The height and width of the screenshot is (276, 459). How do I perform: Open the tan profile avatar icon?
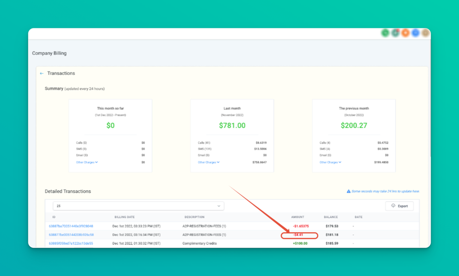tap(426, 33)
